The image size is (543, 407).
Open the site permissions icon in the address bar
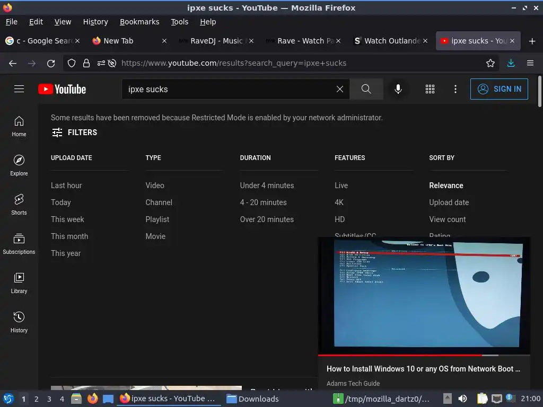(101, 63)
